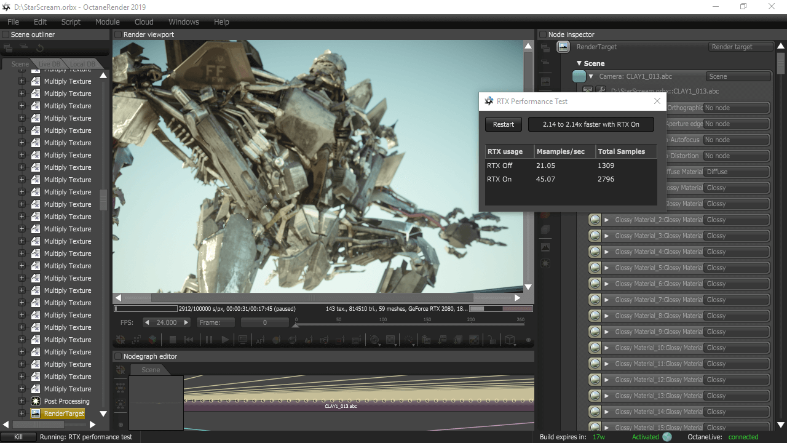787x443 pixels.
Task: Click the CLAY1_013.abc node in Nodegraph editor
Action: 341,406
